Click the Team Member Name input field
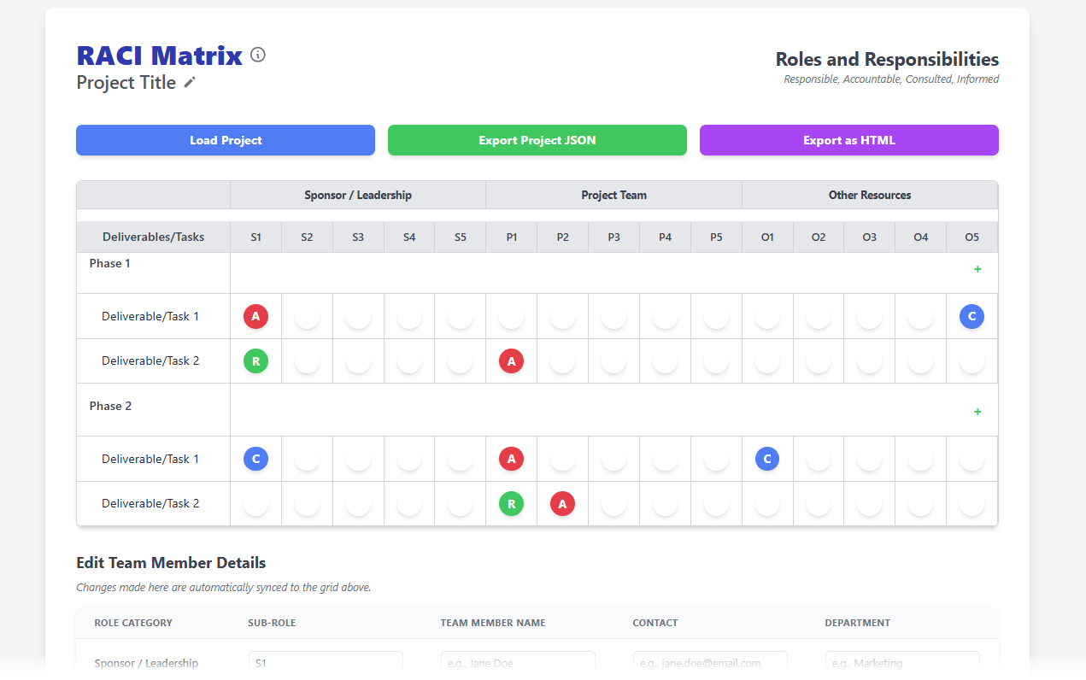1086x680 pixels. click(518, 663)
